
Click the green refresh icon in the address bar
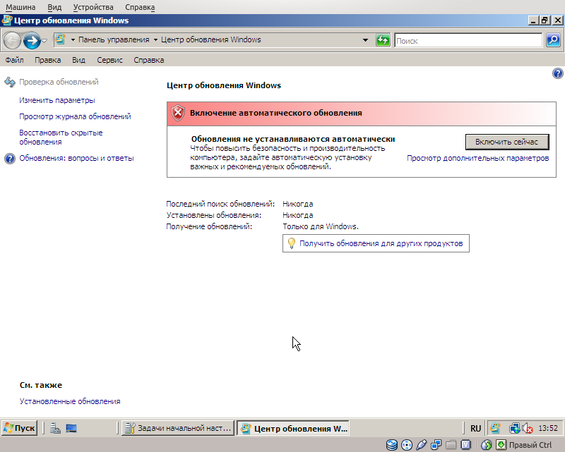[383, 40]
